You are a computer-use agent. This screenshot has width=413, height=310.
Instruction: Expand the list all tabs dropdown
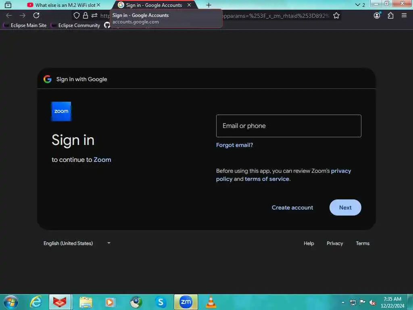360,5
